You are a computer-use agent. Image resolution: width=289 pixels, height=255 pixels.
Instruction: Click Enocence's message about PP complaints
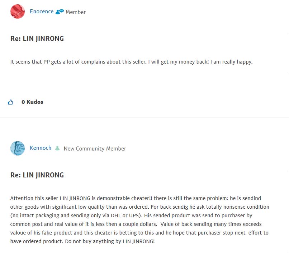[x=90, y=62]
